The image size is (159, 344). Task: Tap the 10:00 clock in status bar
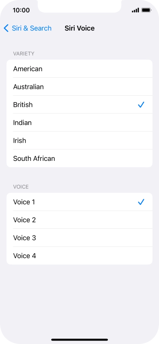pyautogui.click(x=21, y=10)
